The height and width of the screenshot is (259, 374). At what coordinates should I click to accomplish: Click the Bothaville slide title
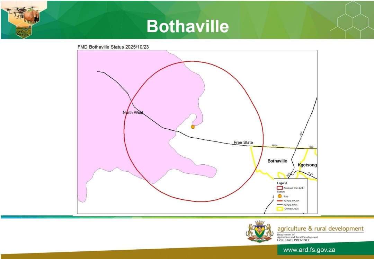pos(187,26)
